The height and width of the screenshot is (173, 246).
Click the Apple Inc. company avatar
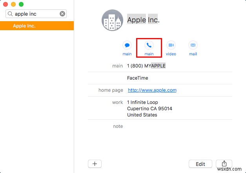[112, 20]
